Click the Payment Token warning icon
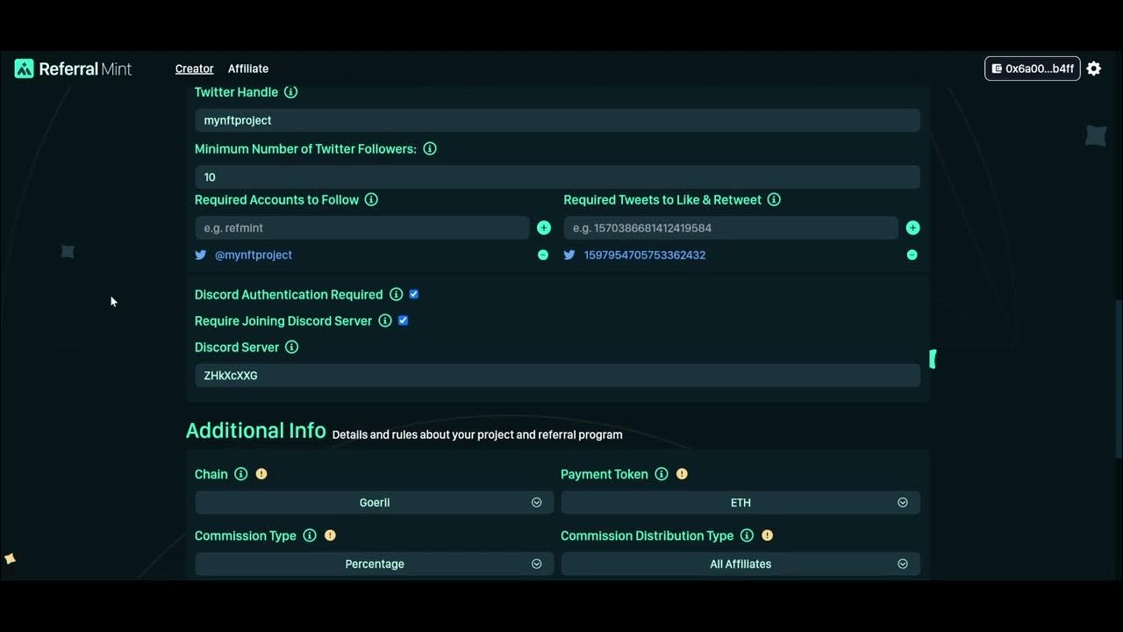The height and width of the screenshot is (632, 1123). (682, 474)
